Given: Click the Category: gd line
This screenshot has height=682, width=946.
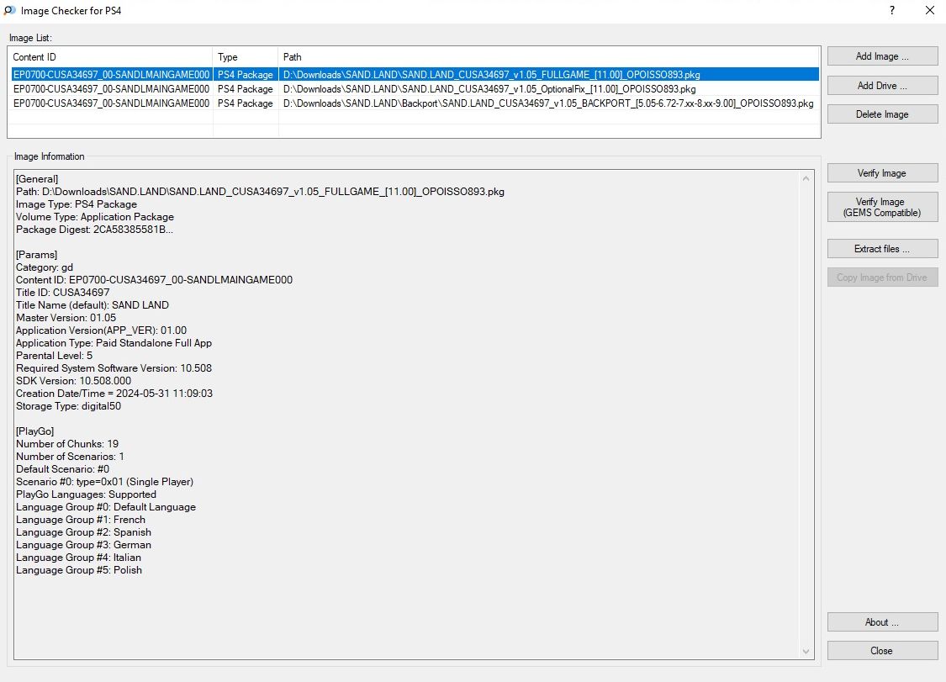Looking at the screenshot, I should (x=45, y=267).
